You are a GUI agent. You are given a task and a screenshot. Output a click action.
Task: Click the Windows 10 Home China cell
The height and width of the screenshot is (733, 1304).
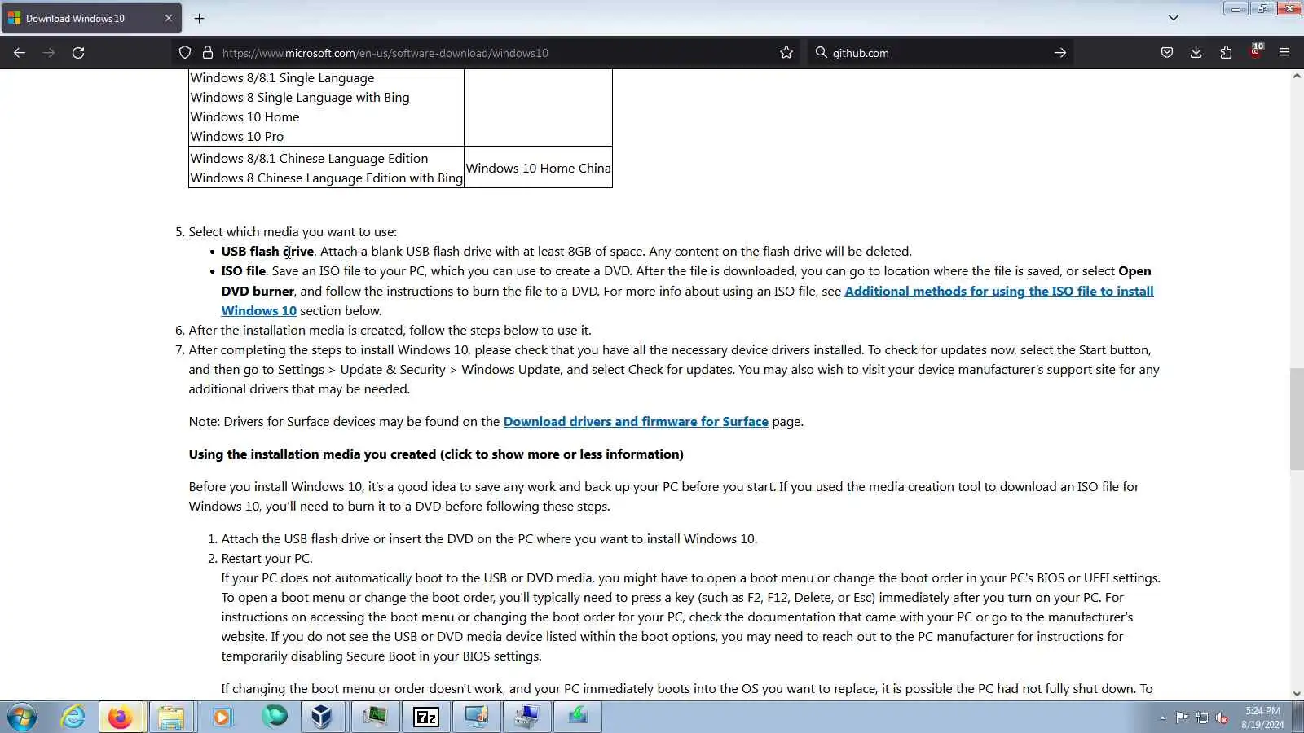538,168
